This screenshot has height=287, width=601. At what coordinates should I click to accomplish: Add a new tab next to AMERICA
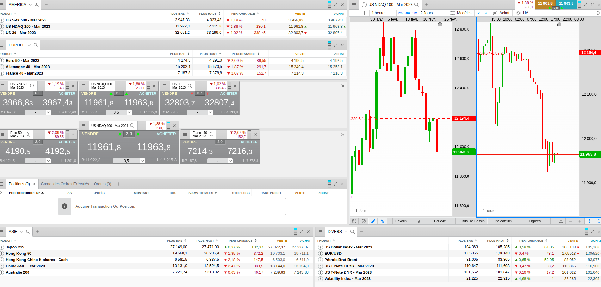[46, 5]
